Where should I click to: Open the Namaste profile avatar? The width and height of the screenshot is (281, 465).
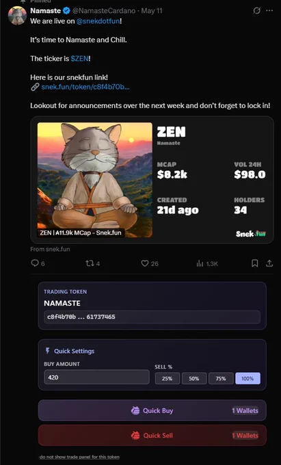pyautogui.click(x=17, y=16)
